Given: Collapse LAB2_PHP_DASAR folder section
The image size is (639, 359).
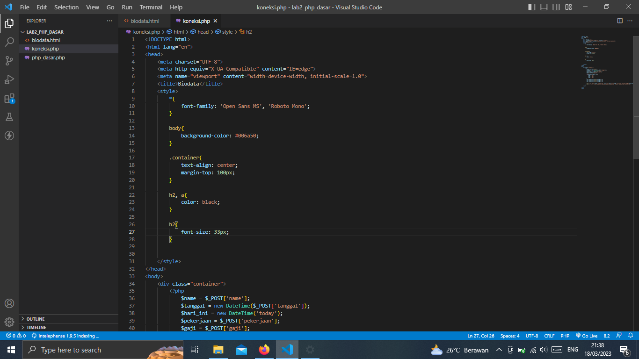Looking at the screenshot, I should pyautogui.click(x=69, y=32).
